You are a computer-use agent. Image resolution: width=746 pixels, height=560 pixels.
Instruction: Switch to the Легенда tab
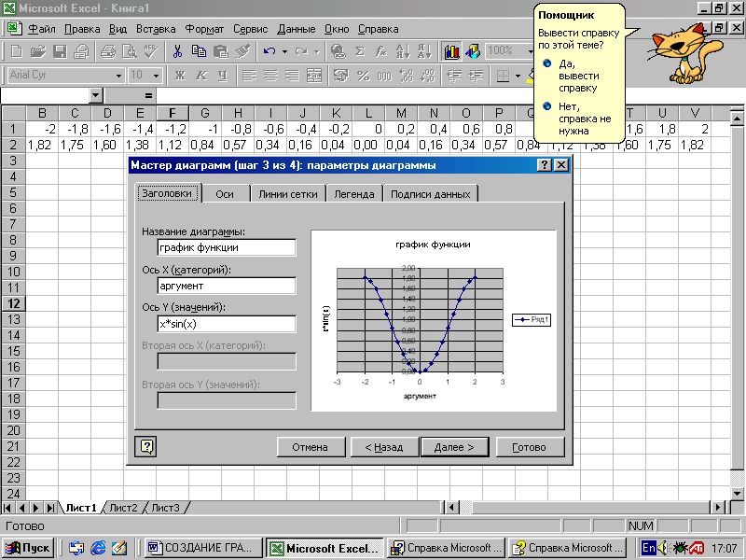click(354, 194)
